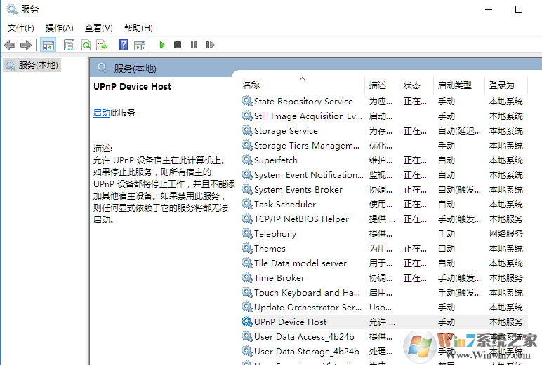This screenshot has height=365, width=542.
Task: Sort by the 状态 column header
Action: (412, 85)
